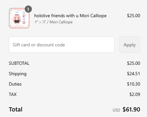Click the Duties label
This screenshot has height=117, width=147.
[15, 84]
